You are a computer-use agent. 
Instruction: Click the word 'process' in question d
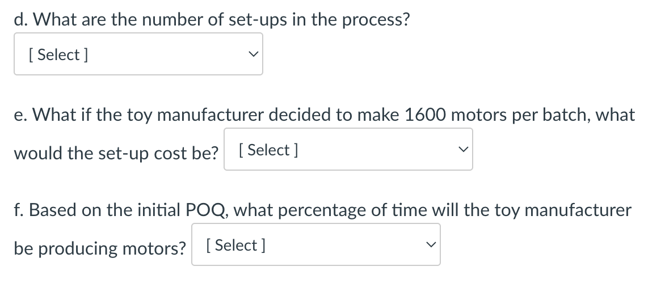point(371,20)
